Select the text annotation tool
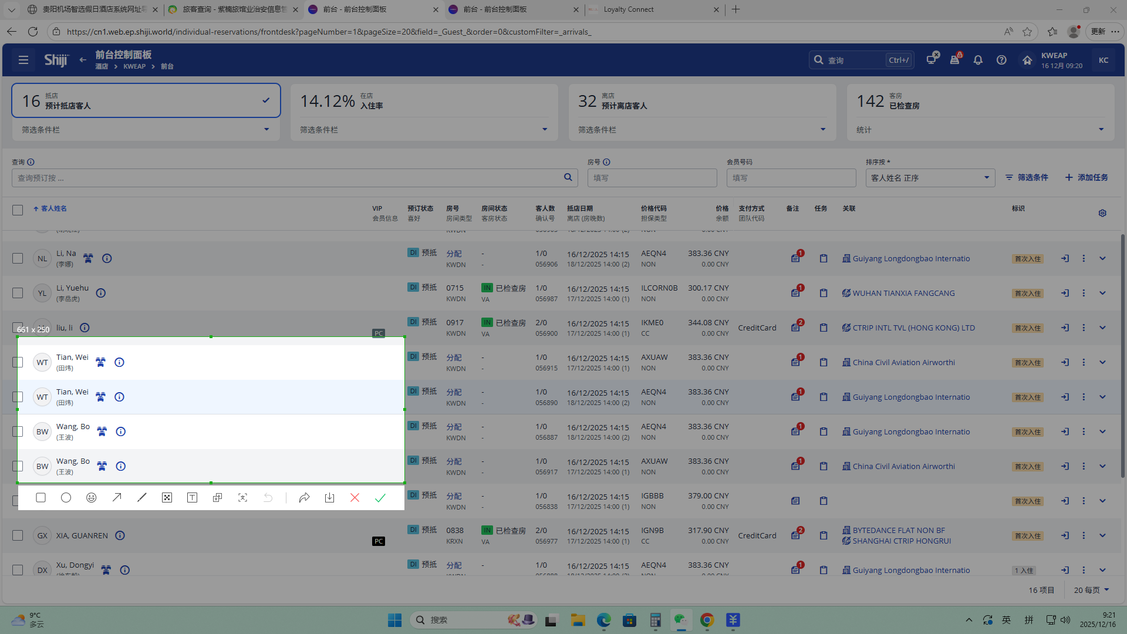 [x=192, y=498]
